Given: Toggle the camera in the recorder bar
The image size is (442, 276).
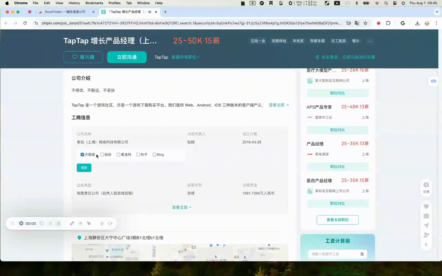Looking at the screenshot, I should click(x=110, y=223).
